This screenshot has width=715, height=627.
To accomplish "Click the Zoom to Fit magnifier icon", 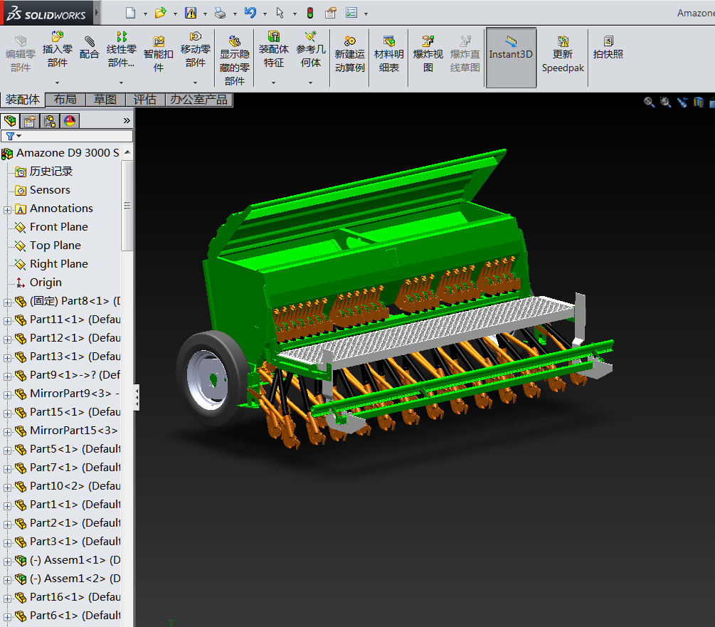I will pos(649,102).
